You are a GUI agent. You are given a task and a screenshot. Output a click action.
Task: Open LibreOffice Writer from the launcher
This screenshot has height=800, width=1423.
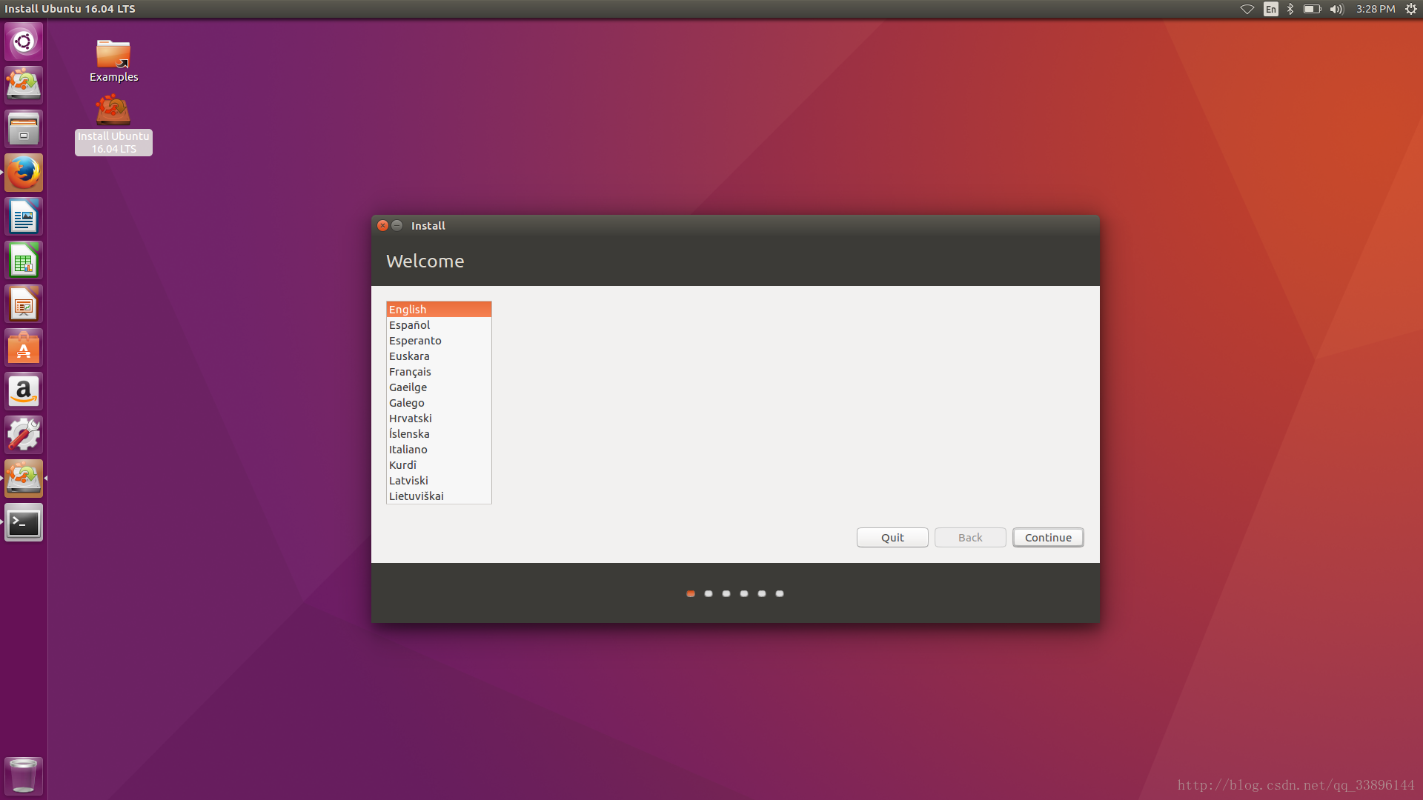(24, 216)
